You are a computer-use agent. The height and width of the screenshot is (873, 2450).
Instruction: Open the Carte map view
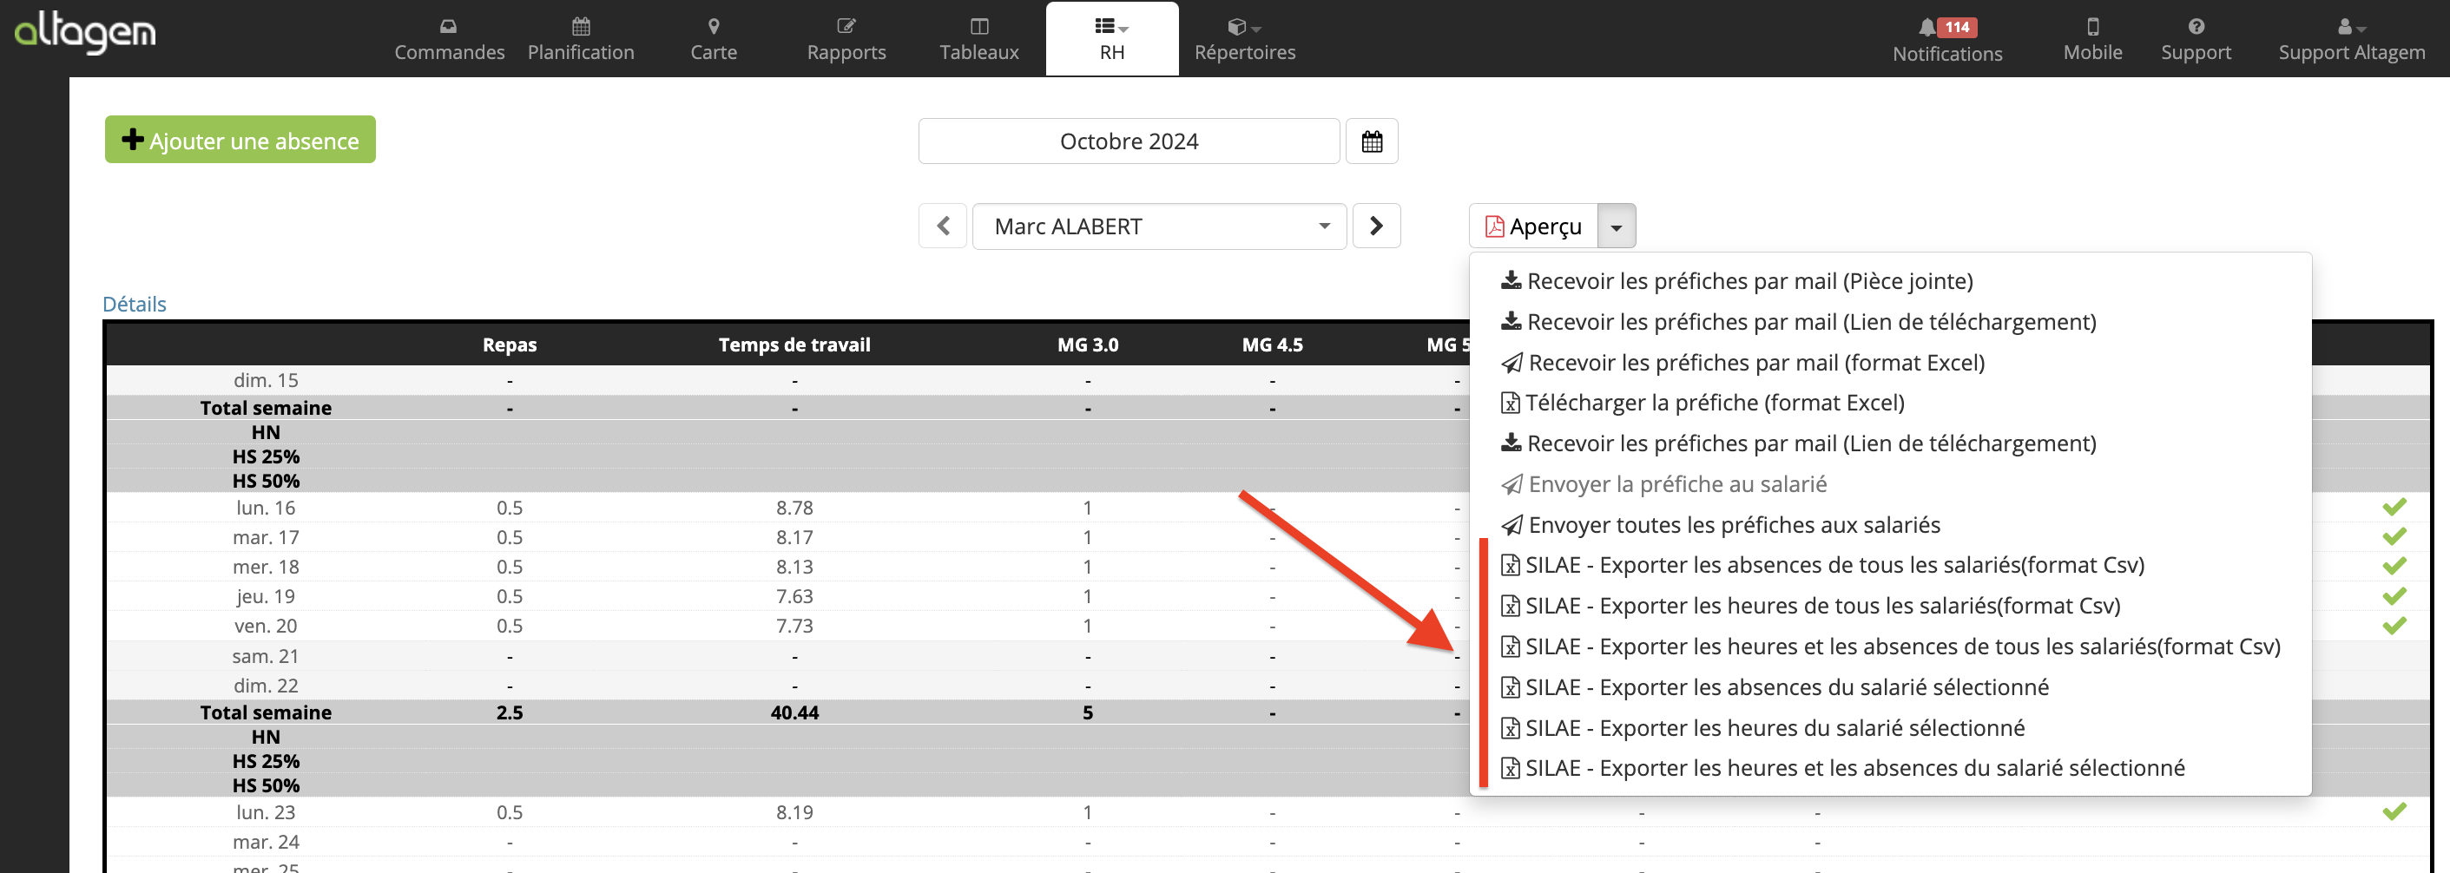(714, 39)
